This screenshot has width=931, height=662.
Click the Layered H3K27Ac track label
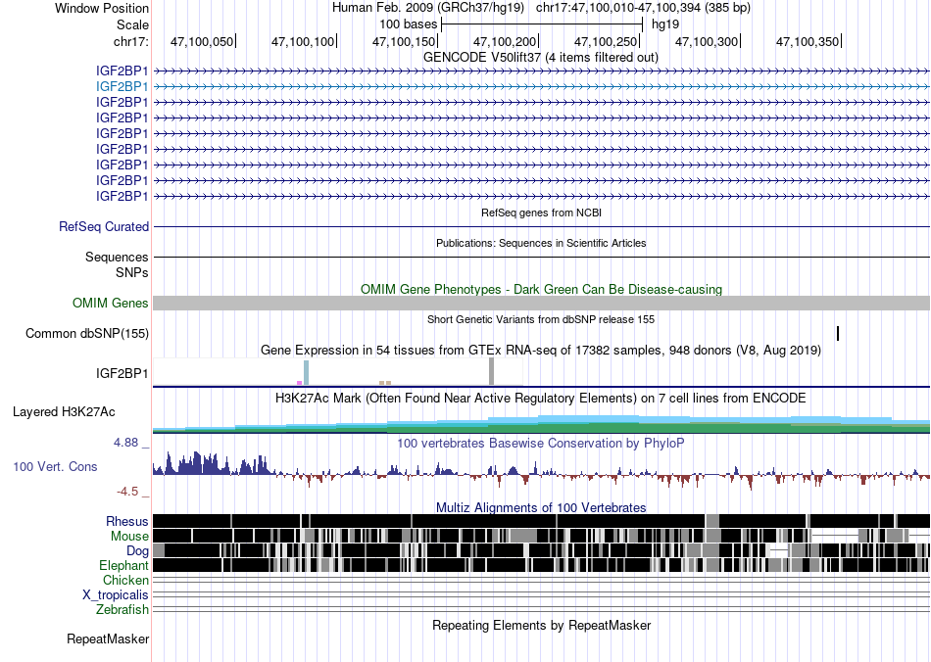[64, 411]
